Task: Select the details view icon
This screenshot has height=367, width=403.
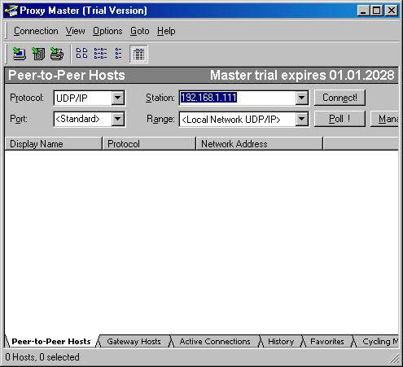Action: click(x=138, y=54)
